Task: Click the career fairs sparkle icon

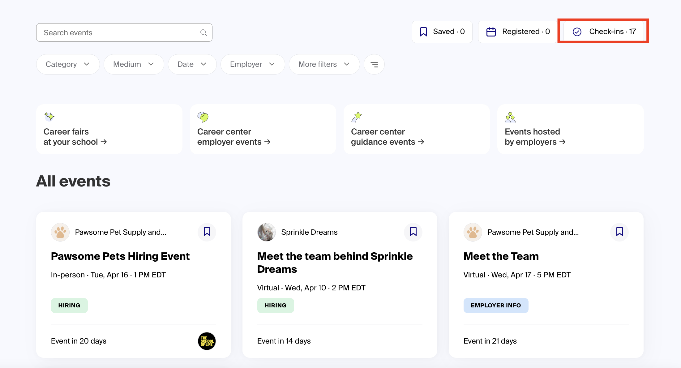Action: pos(49,117)
